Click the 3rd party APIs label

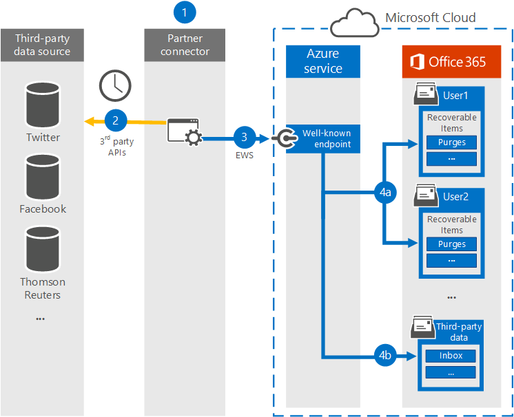(117, 147)
